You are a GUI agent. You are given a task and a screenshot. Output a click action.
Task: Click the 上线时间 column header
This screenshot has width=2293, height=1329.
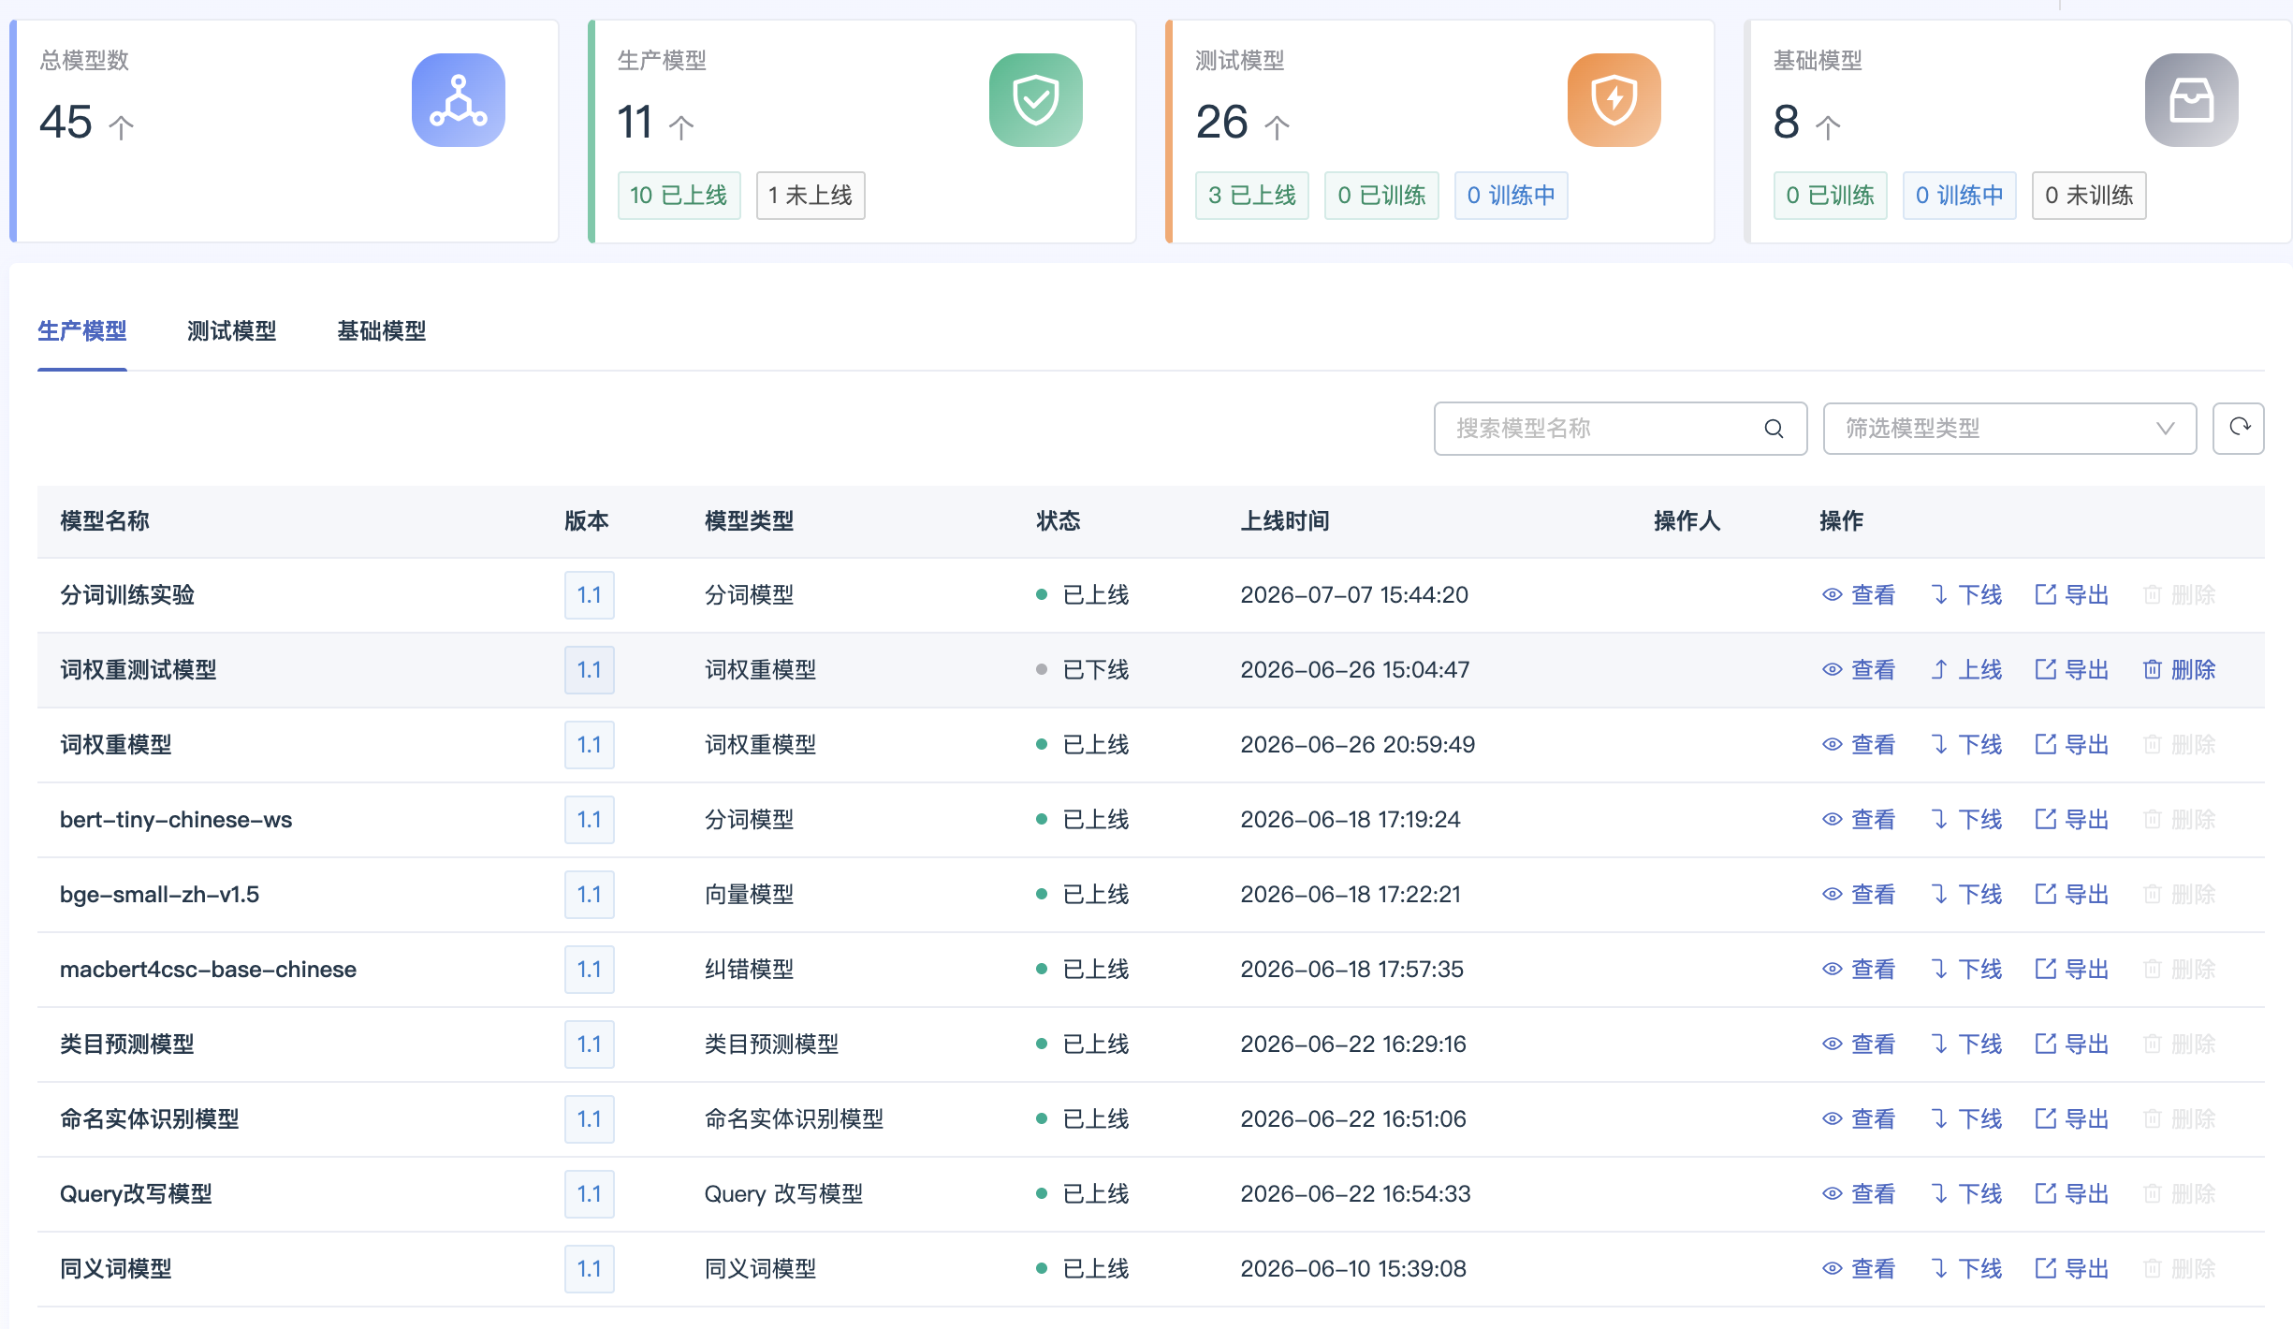(1285, 521)
